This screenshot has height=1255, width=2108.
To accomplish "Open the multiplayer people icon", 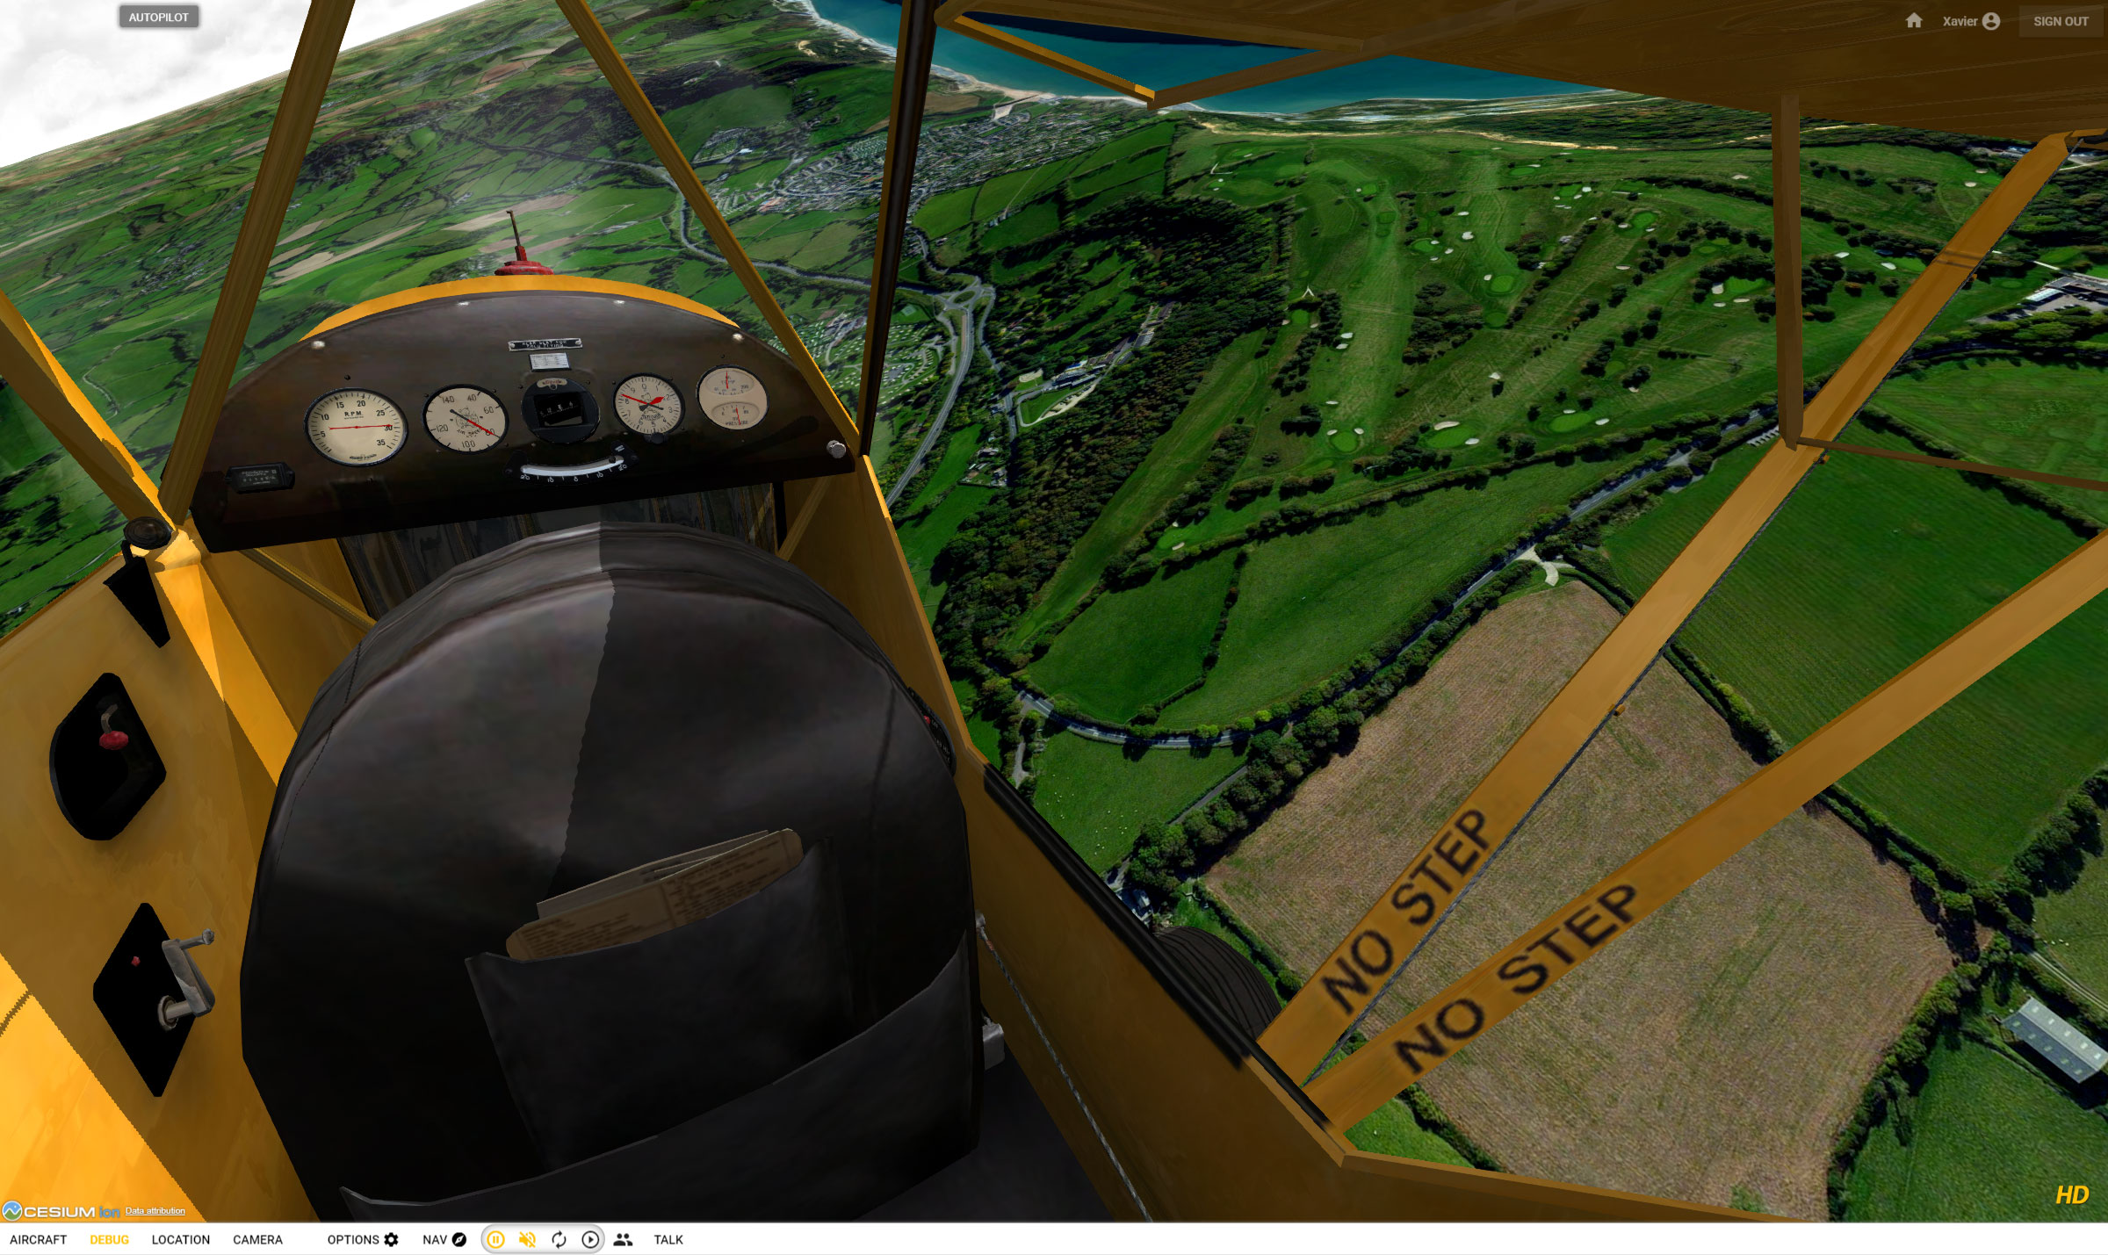I will coord(623,1239).
